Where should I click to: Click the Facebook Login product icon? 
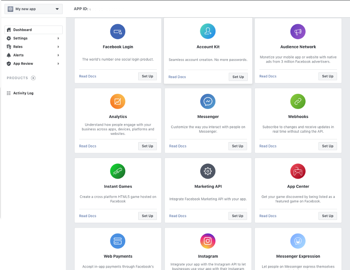coord(118,32)
